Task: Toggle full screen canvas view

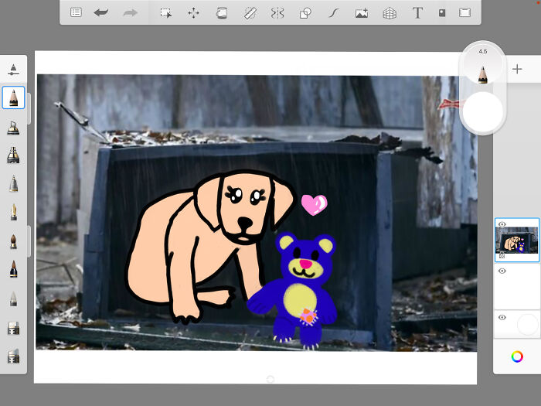Action: (x=464, y=12)
